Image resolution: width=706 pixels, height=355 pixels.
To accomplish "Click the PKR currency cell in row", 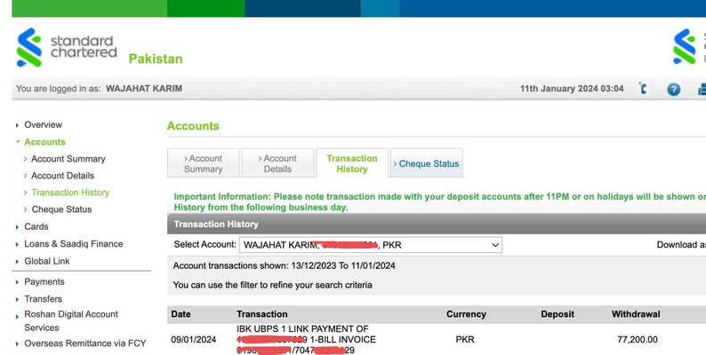I will [x=465, y=339].
